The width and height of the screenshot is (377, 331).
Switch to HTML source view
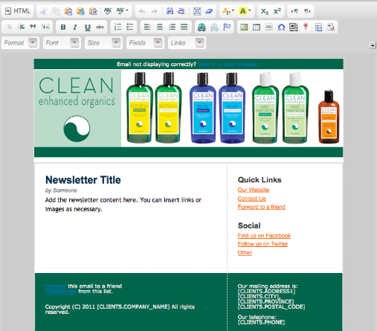pyautogui.click(x=18, y=11)
